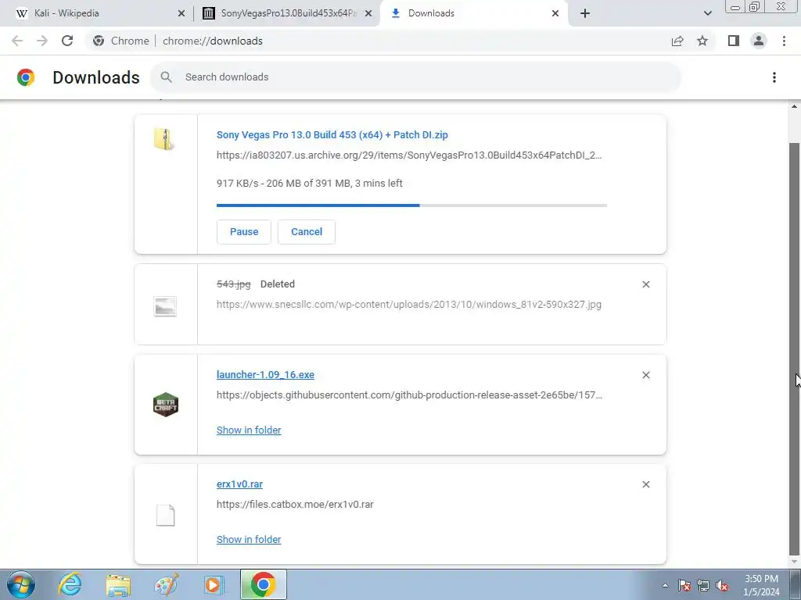
Task: Open a new tab
Action: tap(585, 13)
